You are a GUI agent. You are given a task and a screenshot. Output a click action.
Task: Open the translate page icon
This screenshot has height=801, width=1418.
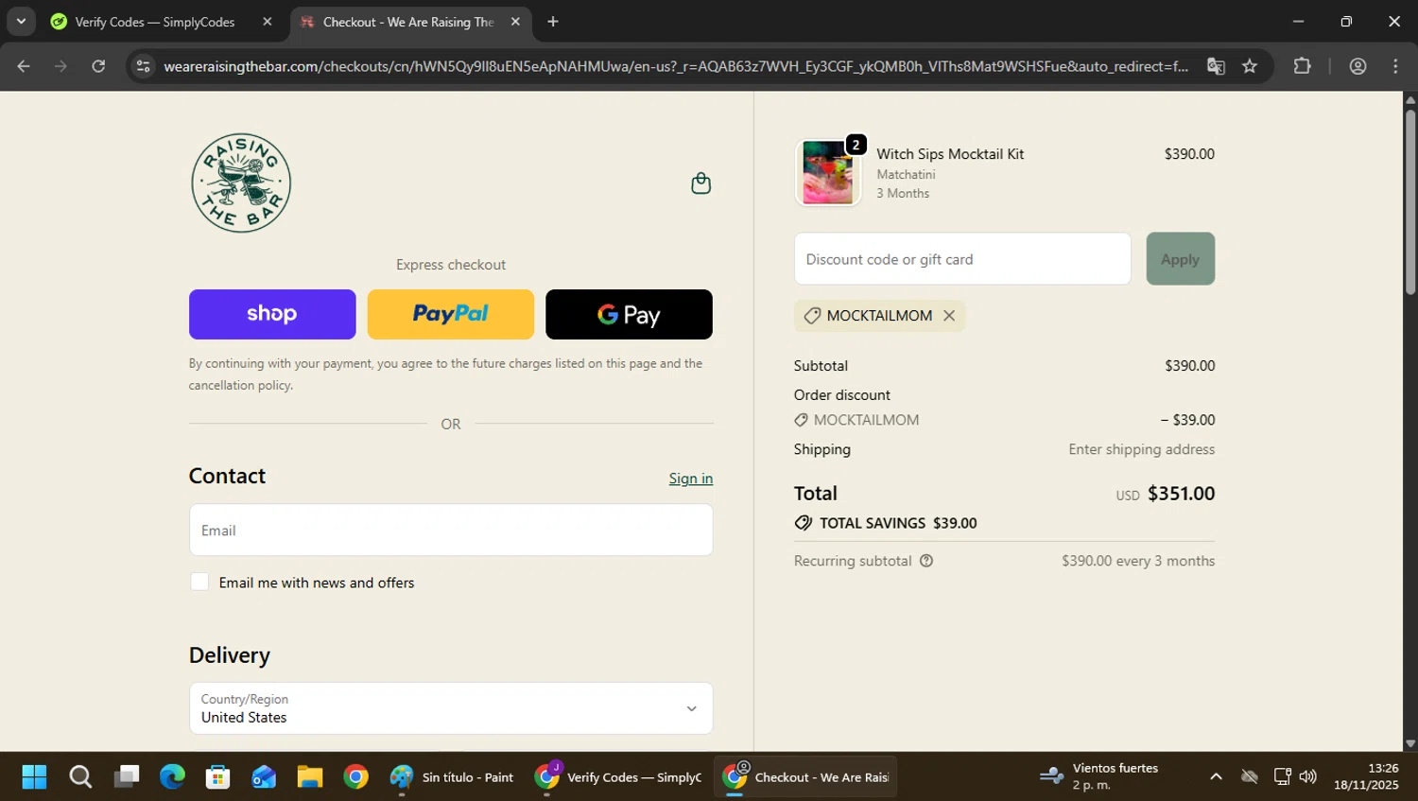[x=1216, y=66]
